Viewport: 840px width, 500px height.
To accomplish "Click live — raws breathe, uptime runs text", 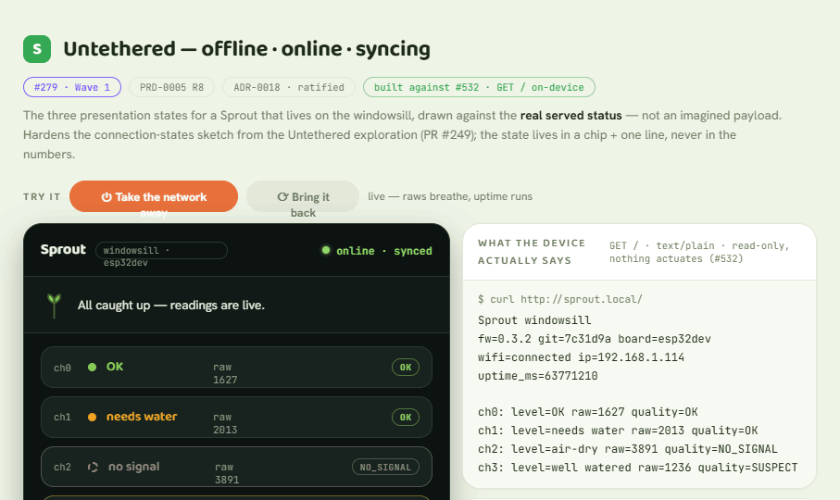I will coord(450,196).
